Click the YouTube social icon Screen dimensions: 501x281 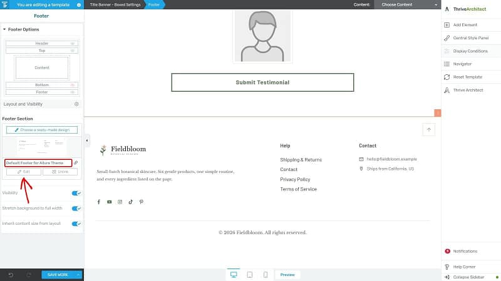109,202
